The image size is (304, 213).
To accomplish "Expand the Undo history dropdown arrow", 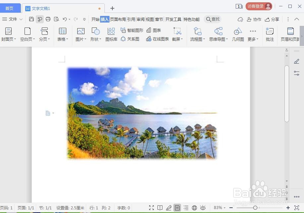I will tap(69, 20).
